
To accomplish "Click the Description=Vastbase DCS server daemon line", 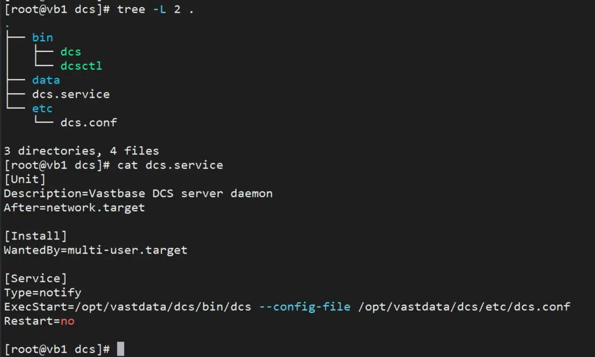I will 138,193.
